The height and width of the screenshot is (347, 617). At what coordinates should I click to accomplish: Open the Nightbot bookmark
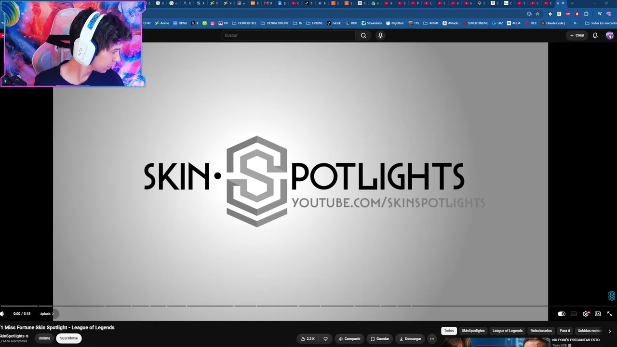(395, 23)
